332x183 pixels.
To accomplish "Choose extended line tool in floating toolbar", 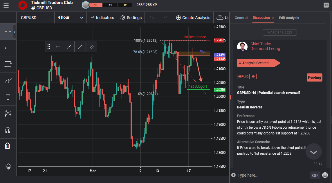I will click(91, 47).
